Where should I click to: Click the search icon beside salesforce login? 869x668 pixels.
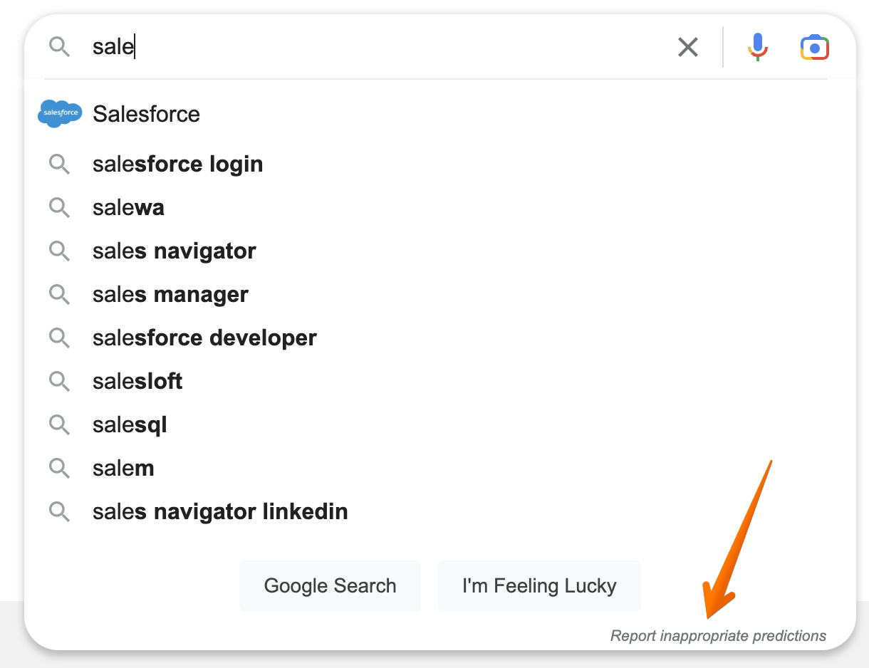tap(60, 164)
